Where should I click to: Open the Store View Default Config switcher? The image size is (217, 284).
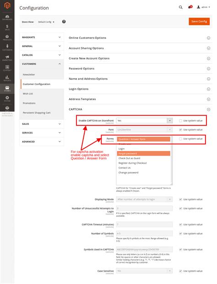click(46, 22)
